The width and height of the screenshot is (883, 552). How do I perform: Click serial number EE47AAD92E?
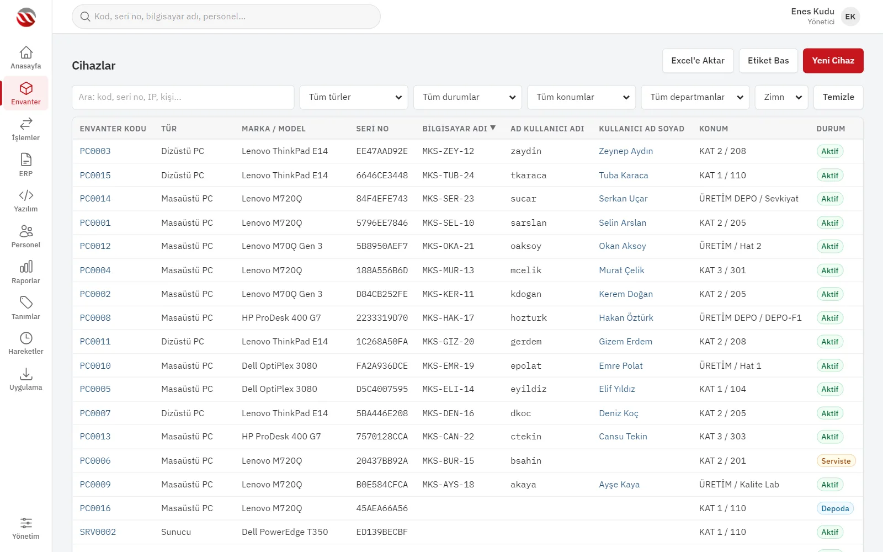click(x=382, y=151)
